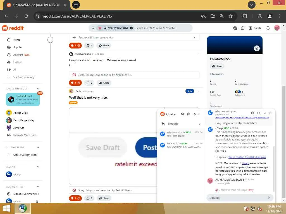Click Create post button

[x=255, y=28]
